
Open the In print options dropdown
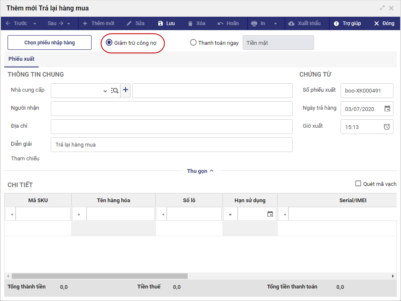[x=275, y=23]
